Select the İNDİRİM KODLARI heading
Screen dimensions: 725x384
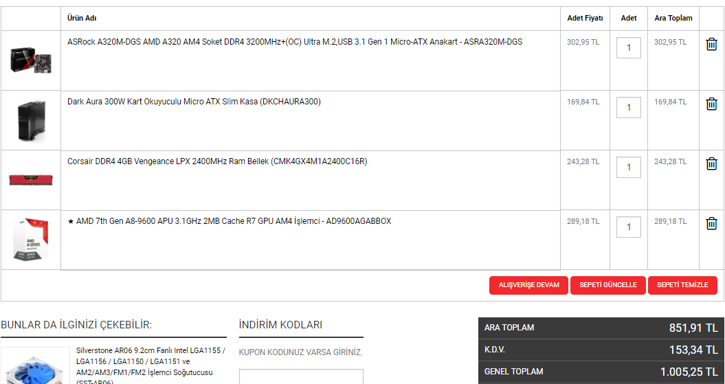pos(280,325)
